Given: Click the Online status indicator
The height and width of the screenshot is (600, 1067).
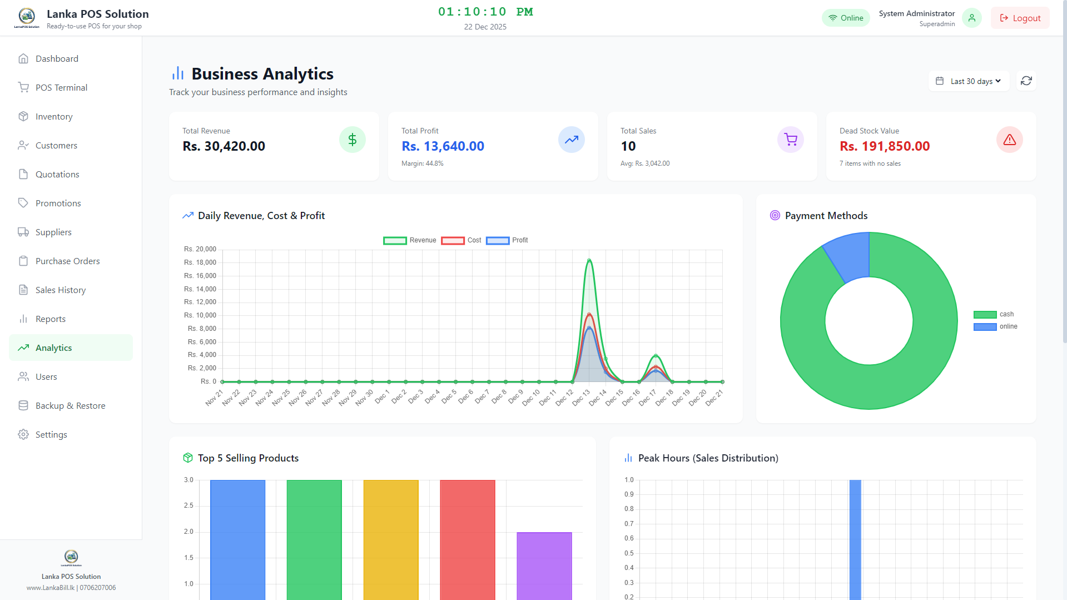Looking at the screenshot, I should (846, 18).
